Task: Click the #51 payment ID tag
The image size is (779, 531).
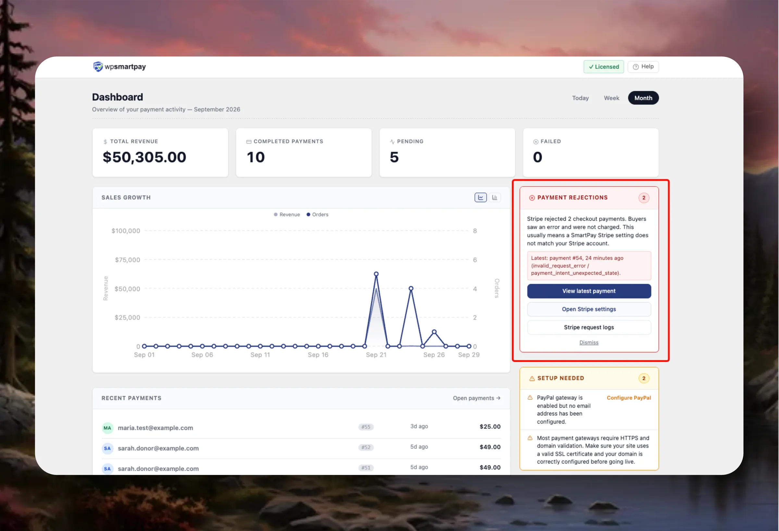Action: (x=366, y=468)
